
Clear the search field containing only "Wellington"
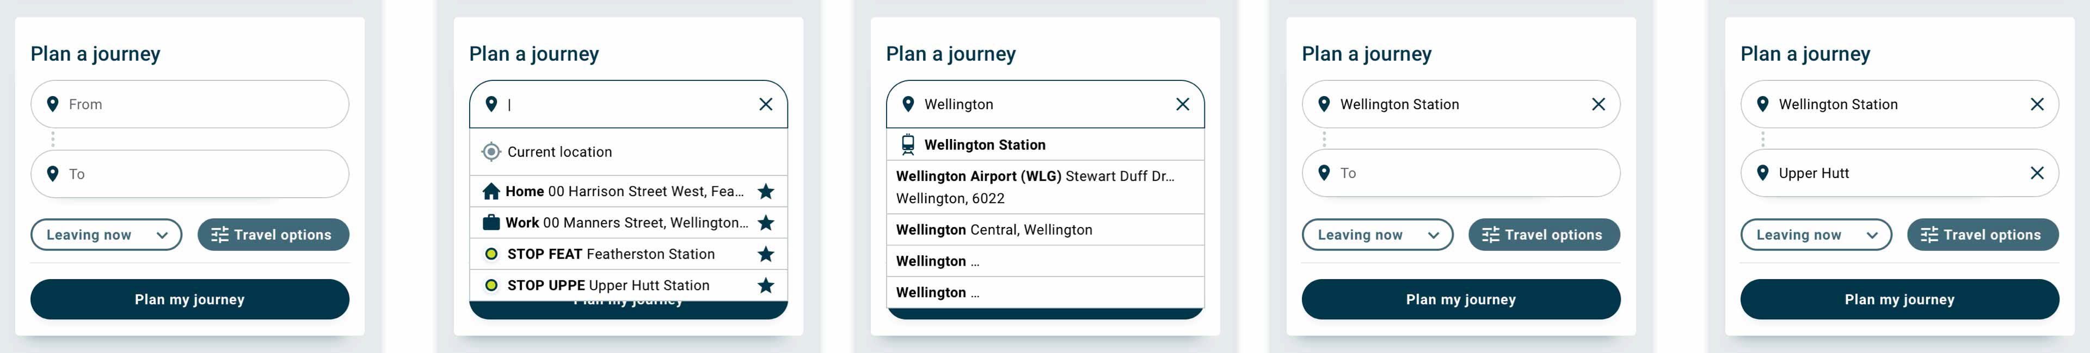pos(1182,104)
